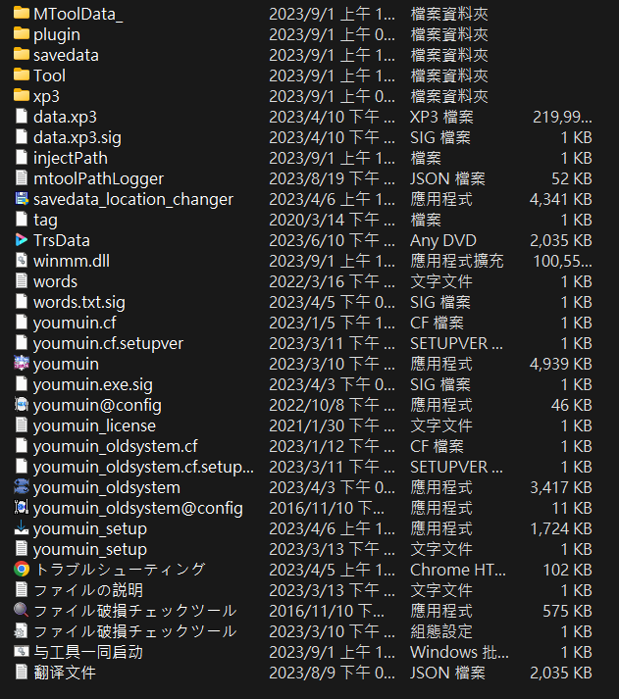Click the TrsData file name
The height and width of the screenshot is (699, 619).
click(x=62, y=240)
